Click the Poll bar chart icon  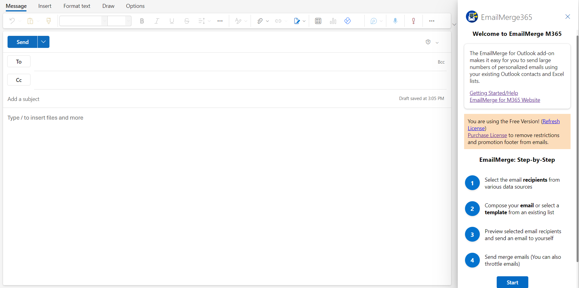pos(333,21)
